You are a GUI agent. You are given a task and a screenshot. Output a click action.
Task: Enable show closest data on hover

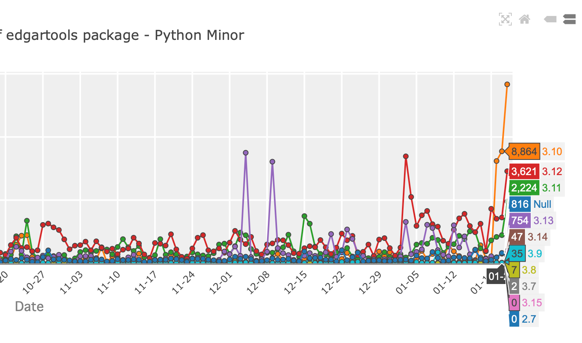tap(550, 19)
